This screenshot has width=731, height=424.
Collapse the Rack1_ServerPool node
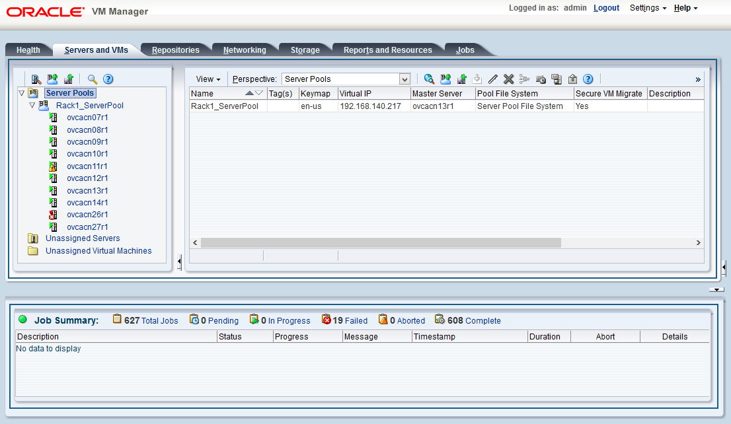pyautogui.click(x=32, y=105)
